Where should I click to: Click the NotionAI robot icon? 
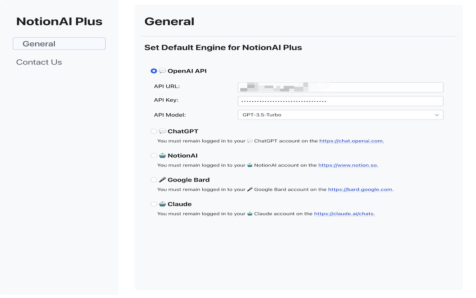click(163, 155)
